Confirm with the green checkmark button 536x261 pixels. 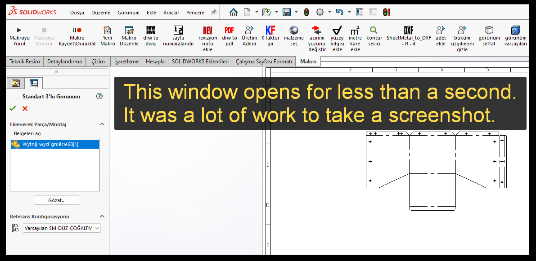click(x=13, y=108)
